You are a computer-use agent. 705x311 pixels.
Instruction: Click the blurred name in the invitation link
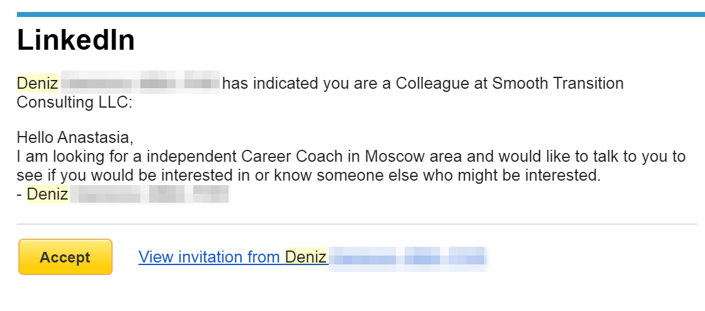click(x=407, y=258)
